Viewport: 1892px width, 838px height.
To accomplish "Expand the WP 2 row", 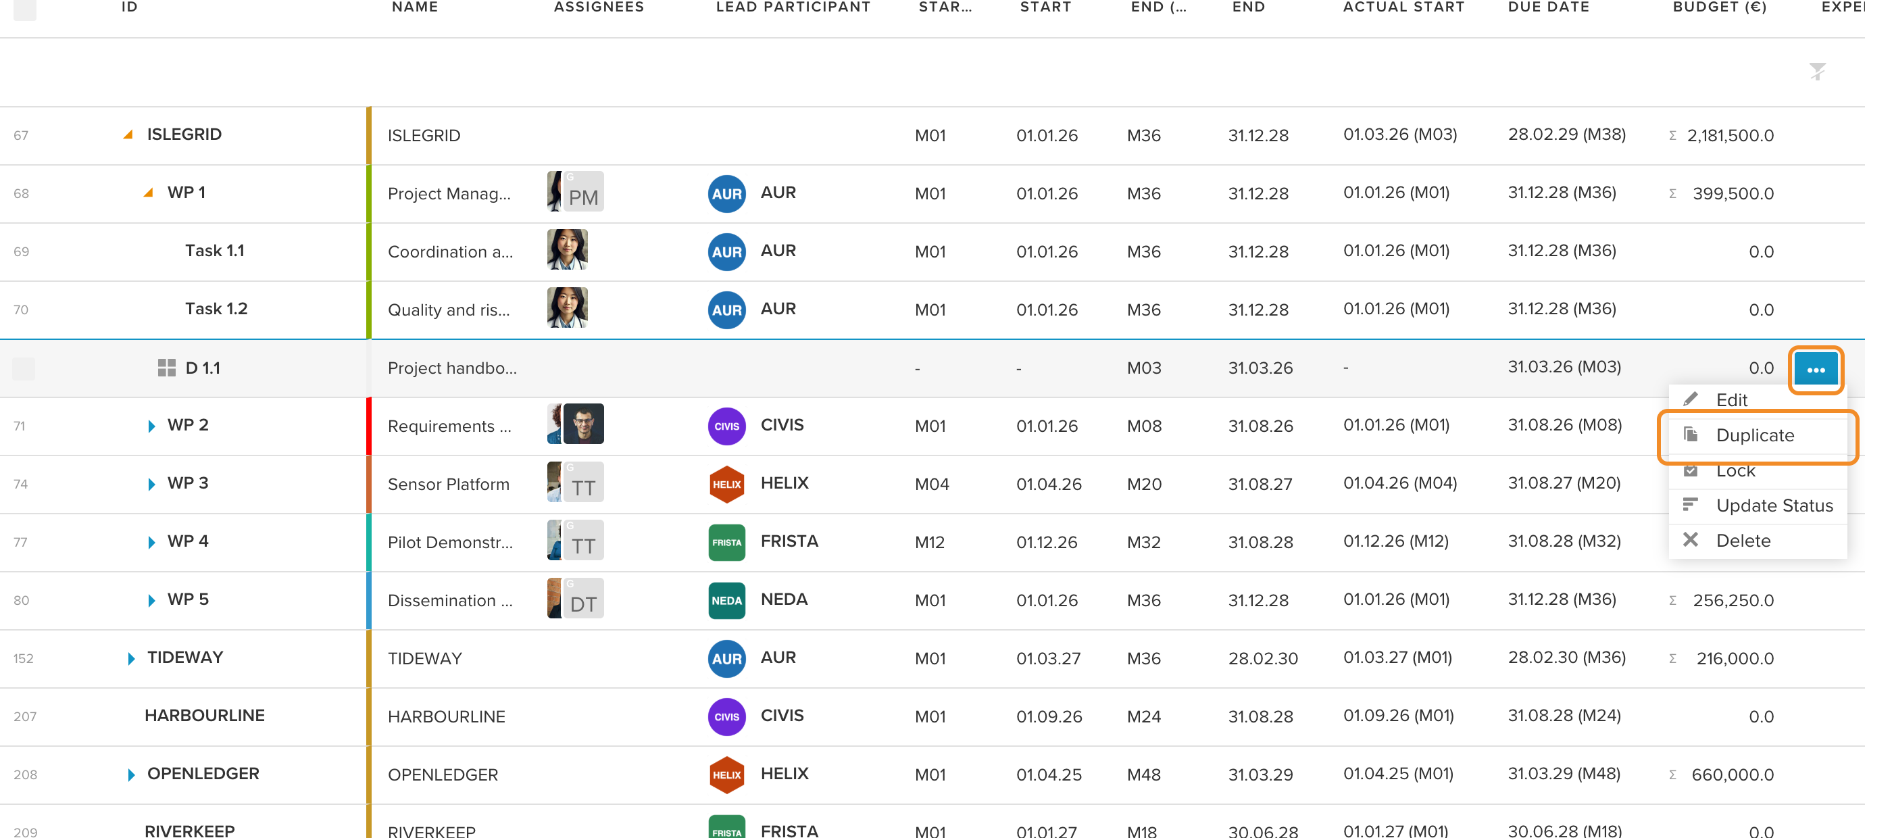I will pos(151,426).
